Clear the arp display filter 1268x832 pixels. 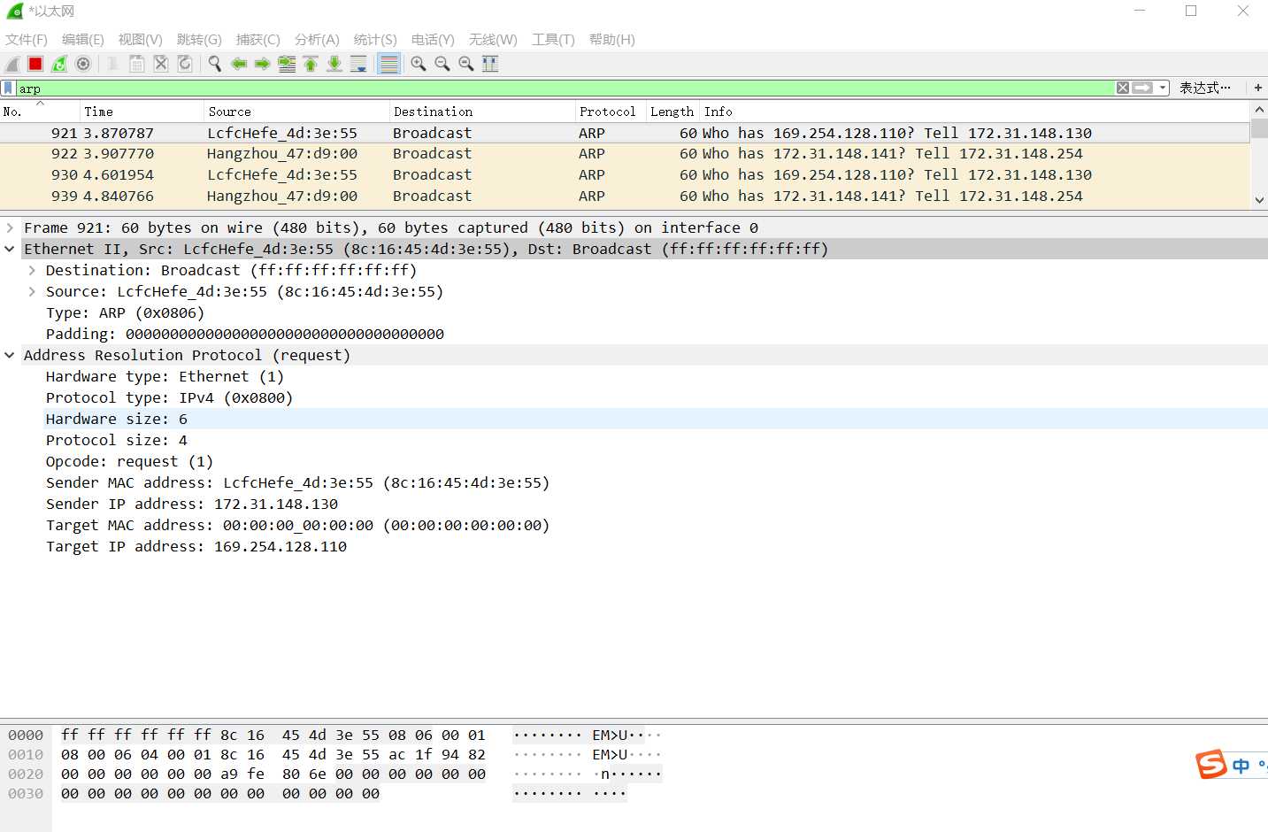1123,88
